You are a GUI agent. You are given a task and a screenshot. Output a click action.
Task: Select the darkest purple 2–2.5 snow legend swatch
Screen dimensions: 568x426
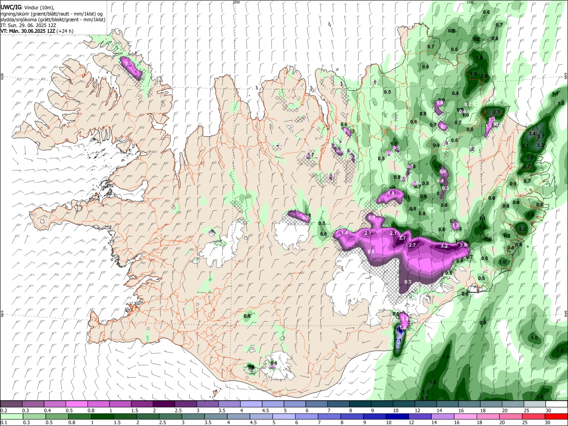pos(164,404)
